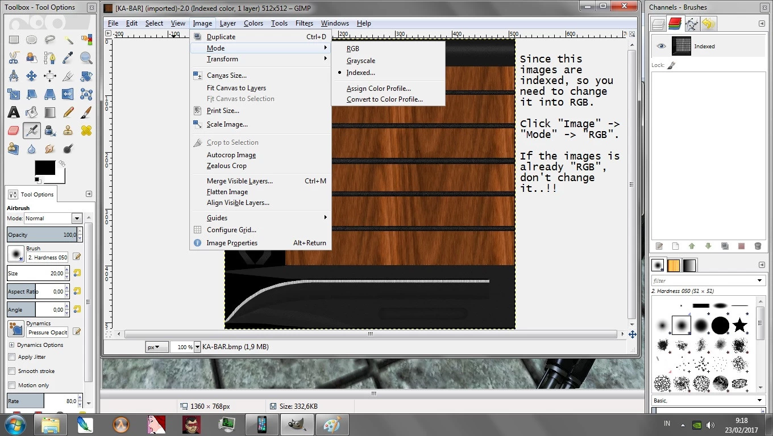This screenshot has height=436, width=773.
Task: Hide the Indexed layer using eye icon
Action: point(661,47)
